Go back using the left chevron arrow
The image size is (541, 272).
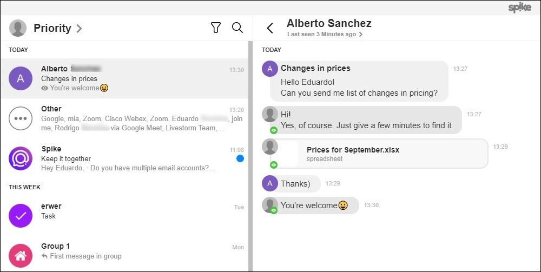pos(270,28)
